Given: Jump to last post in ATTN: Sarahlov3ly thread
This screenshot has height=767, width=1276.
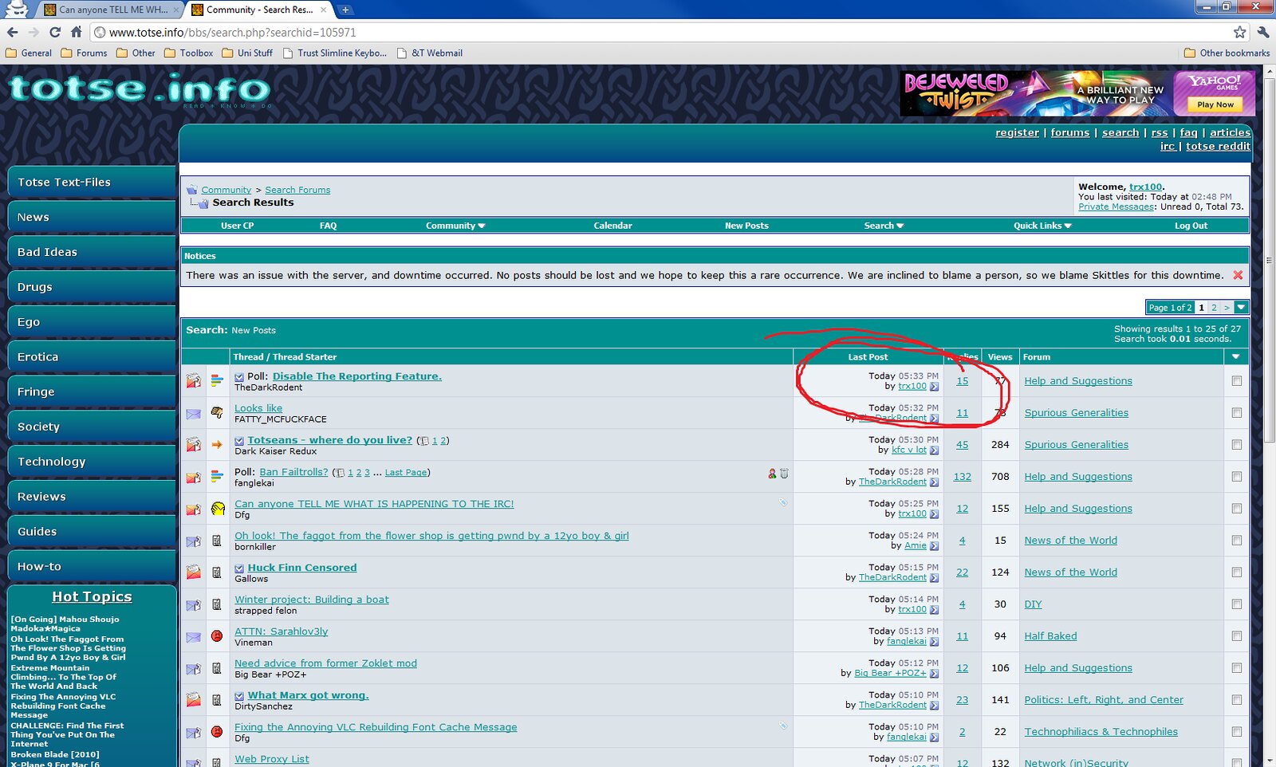Looking at the screenshot, I should point(934,642).
